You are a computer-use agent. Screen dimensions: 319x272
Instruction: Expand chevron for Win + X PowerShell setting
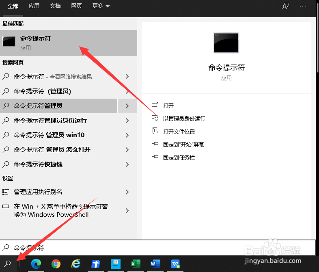[127, 211]
